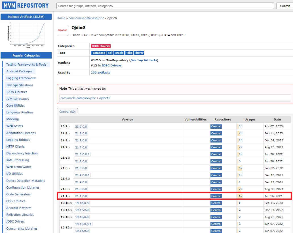This screenshot has width=293, height=233.
Task: Open version 21.7.0.0
Action: (81, 147)
